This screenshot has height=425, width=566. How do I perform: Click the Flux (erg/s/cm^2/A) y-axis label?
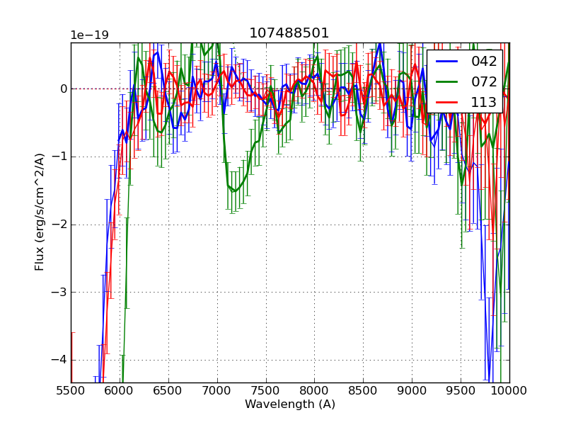(40, 213)
